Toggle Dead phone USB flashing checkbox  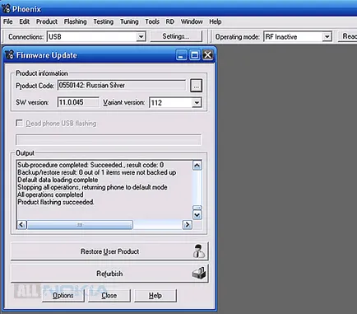pos(19,123)
